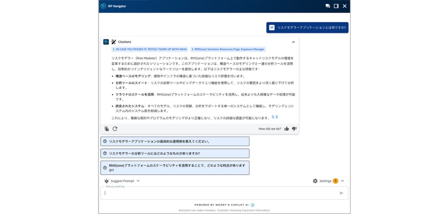Click the IRP Navigator logo icon
The width and height of the screenshot is (448, 214).
point(103,6)
